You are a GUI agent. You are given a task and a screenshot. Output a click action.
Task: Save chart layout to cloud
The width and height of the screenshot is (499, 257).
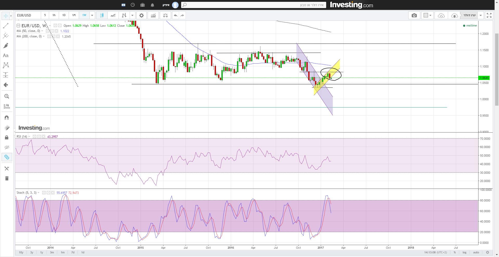click(x=454, y=15)
